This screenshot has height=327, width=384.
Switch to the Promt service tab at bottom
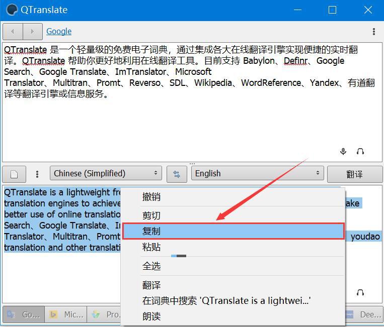[104, 314]
